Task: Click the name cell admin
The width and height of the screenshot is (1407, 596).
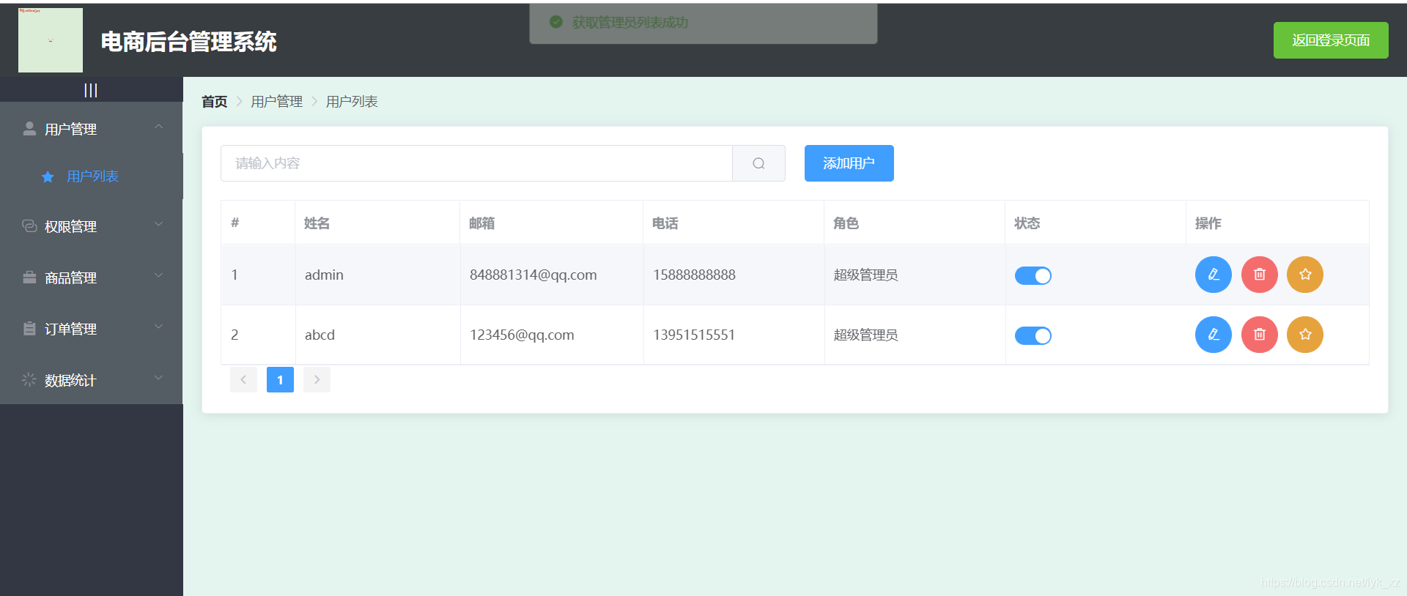Action: coord(324,275)
